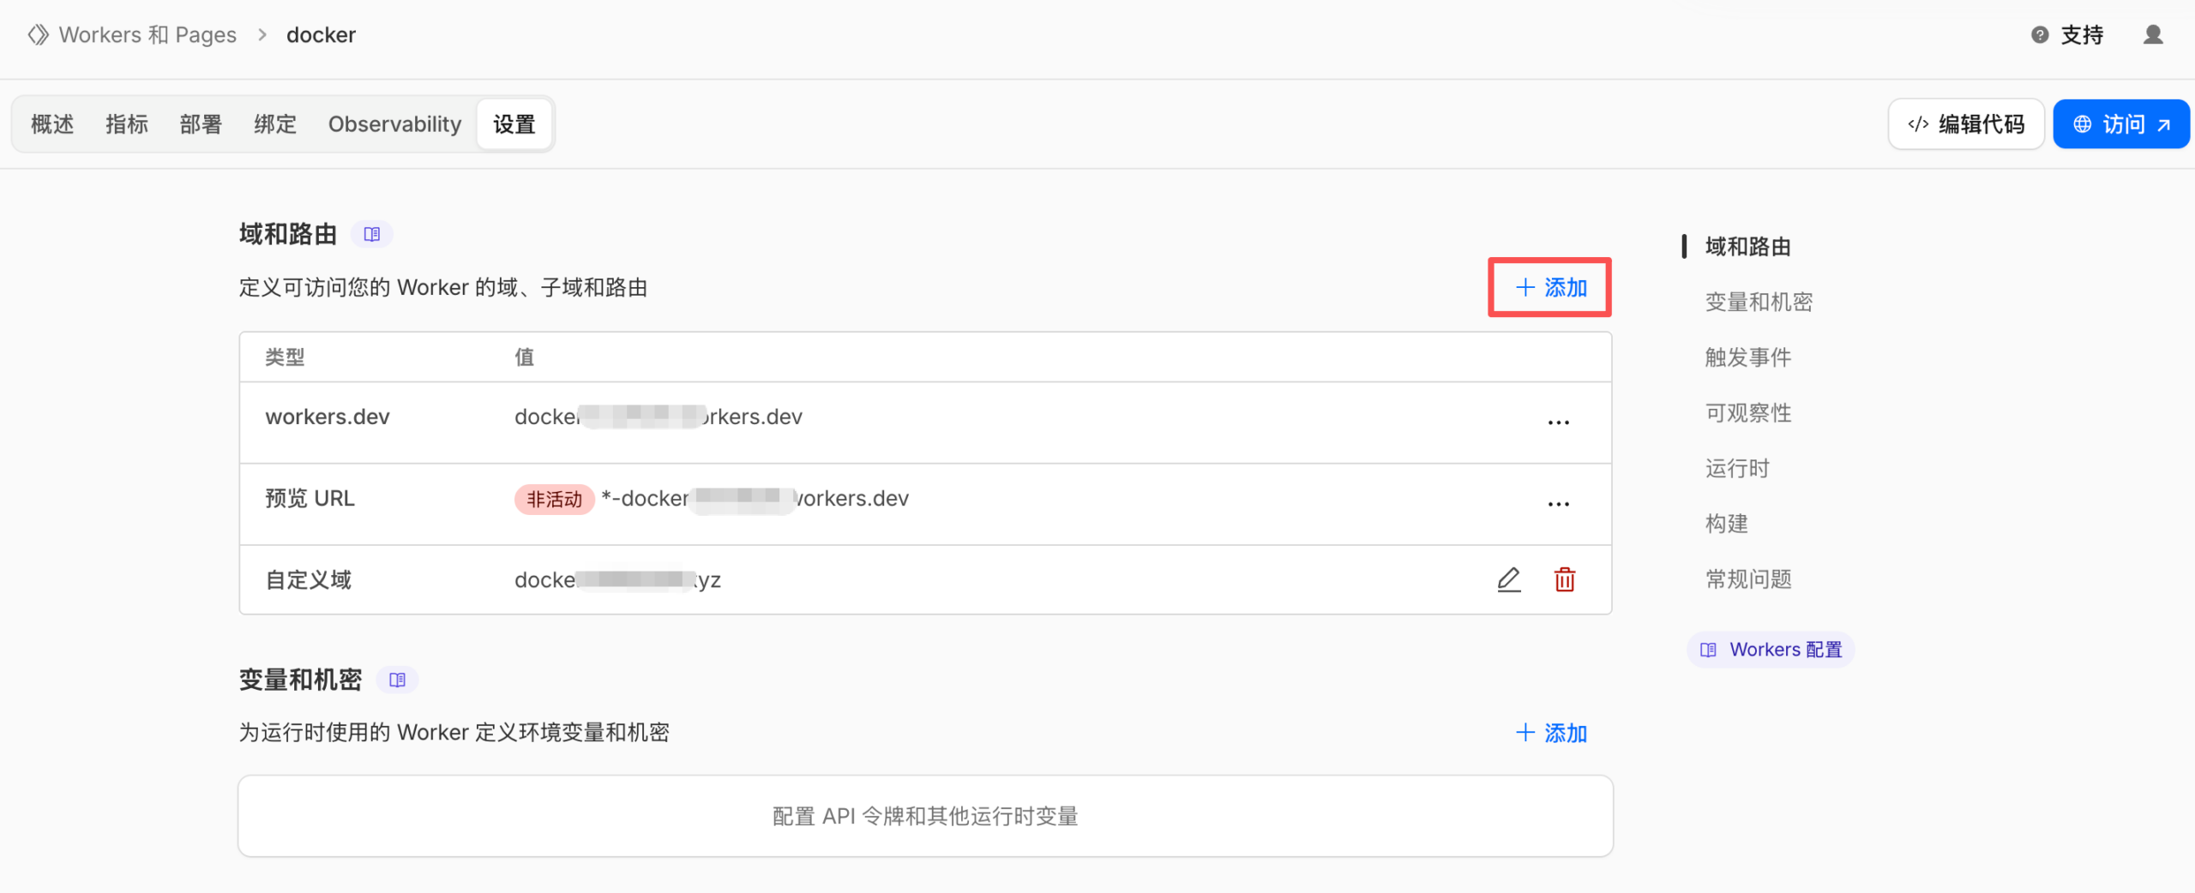Image resolution: width=2195 pixels, height=893 pixels.
Task: Open 变量和机密 docs book icon
Action: point(398,680)
